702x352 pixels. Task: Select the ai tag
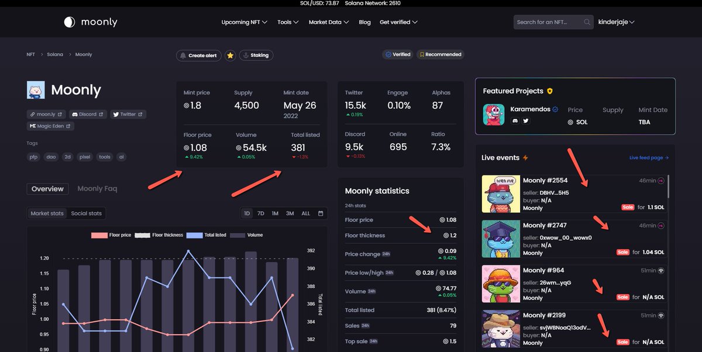[121, 157]
